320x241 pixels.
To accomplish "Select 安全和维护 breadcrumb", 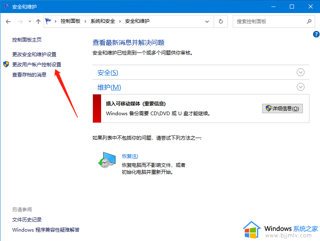I will (x=137, y=21).
